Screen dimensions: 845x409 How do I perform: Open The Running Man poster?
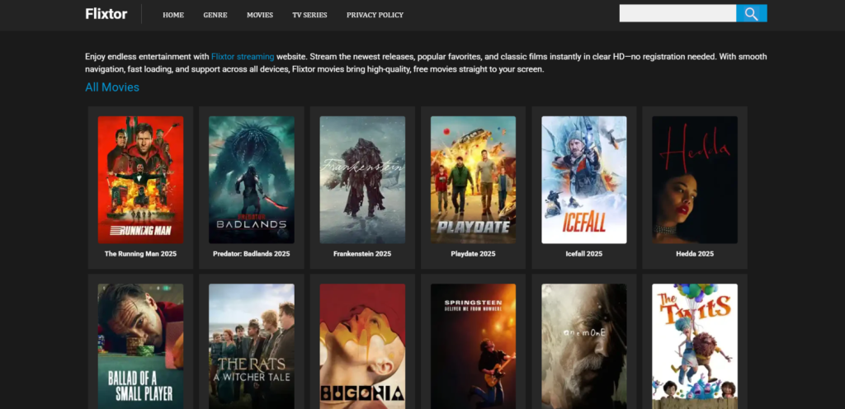point(140,180)
